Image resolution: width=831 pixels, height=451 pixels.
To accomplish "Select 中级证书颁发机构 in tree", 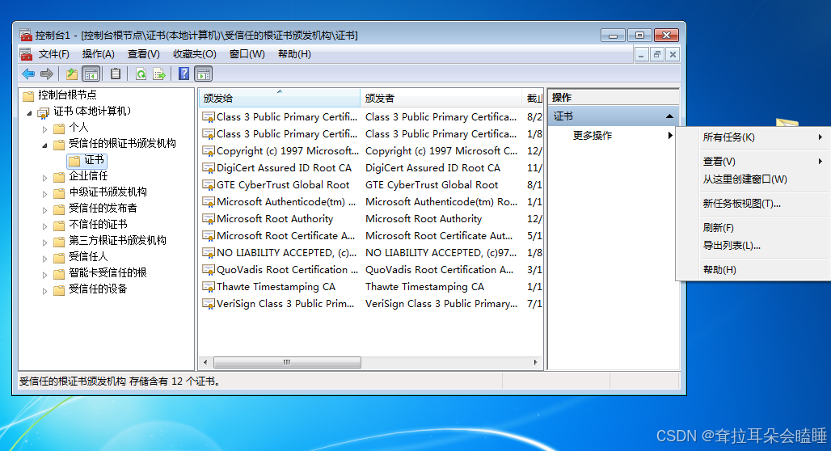I will 108,192.
